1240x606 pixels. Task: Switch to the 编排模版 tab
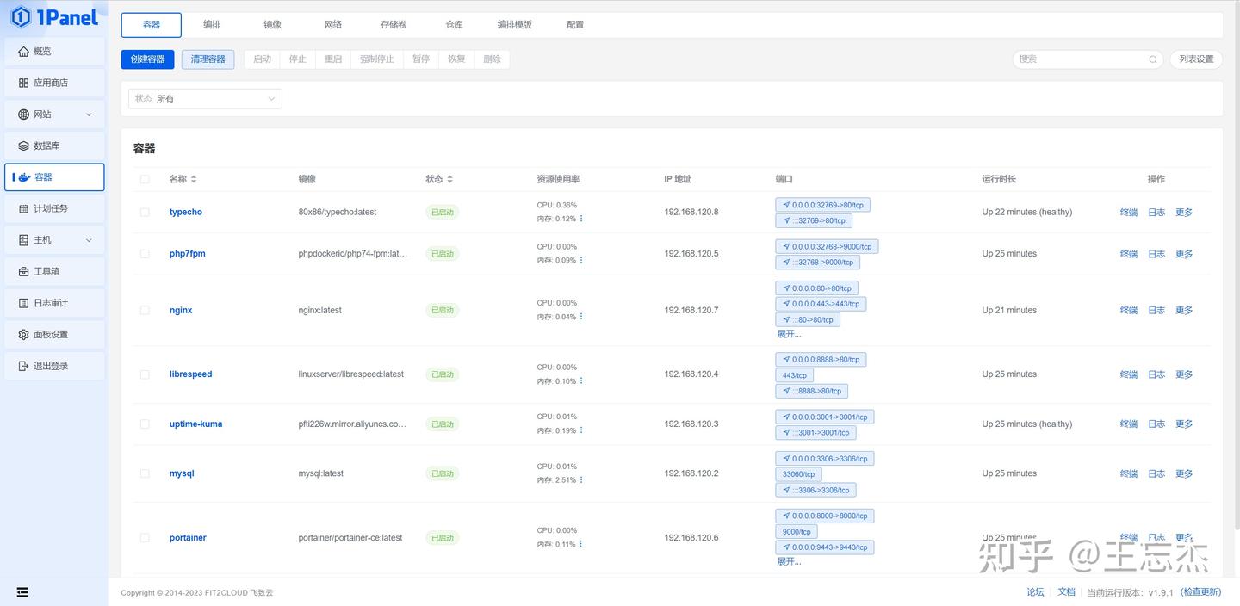coord(515,25)
